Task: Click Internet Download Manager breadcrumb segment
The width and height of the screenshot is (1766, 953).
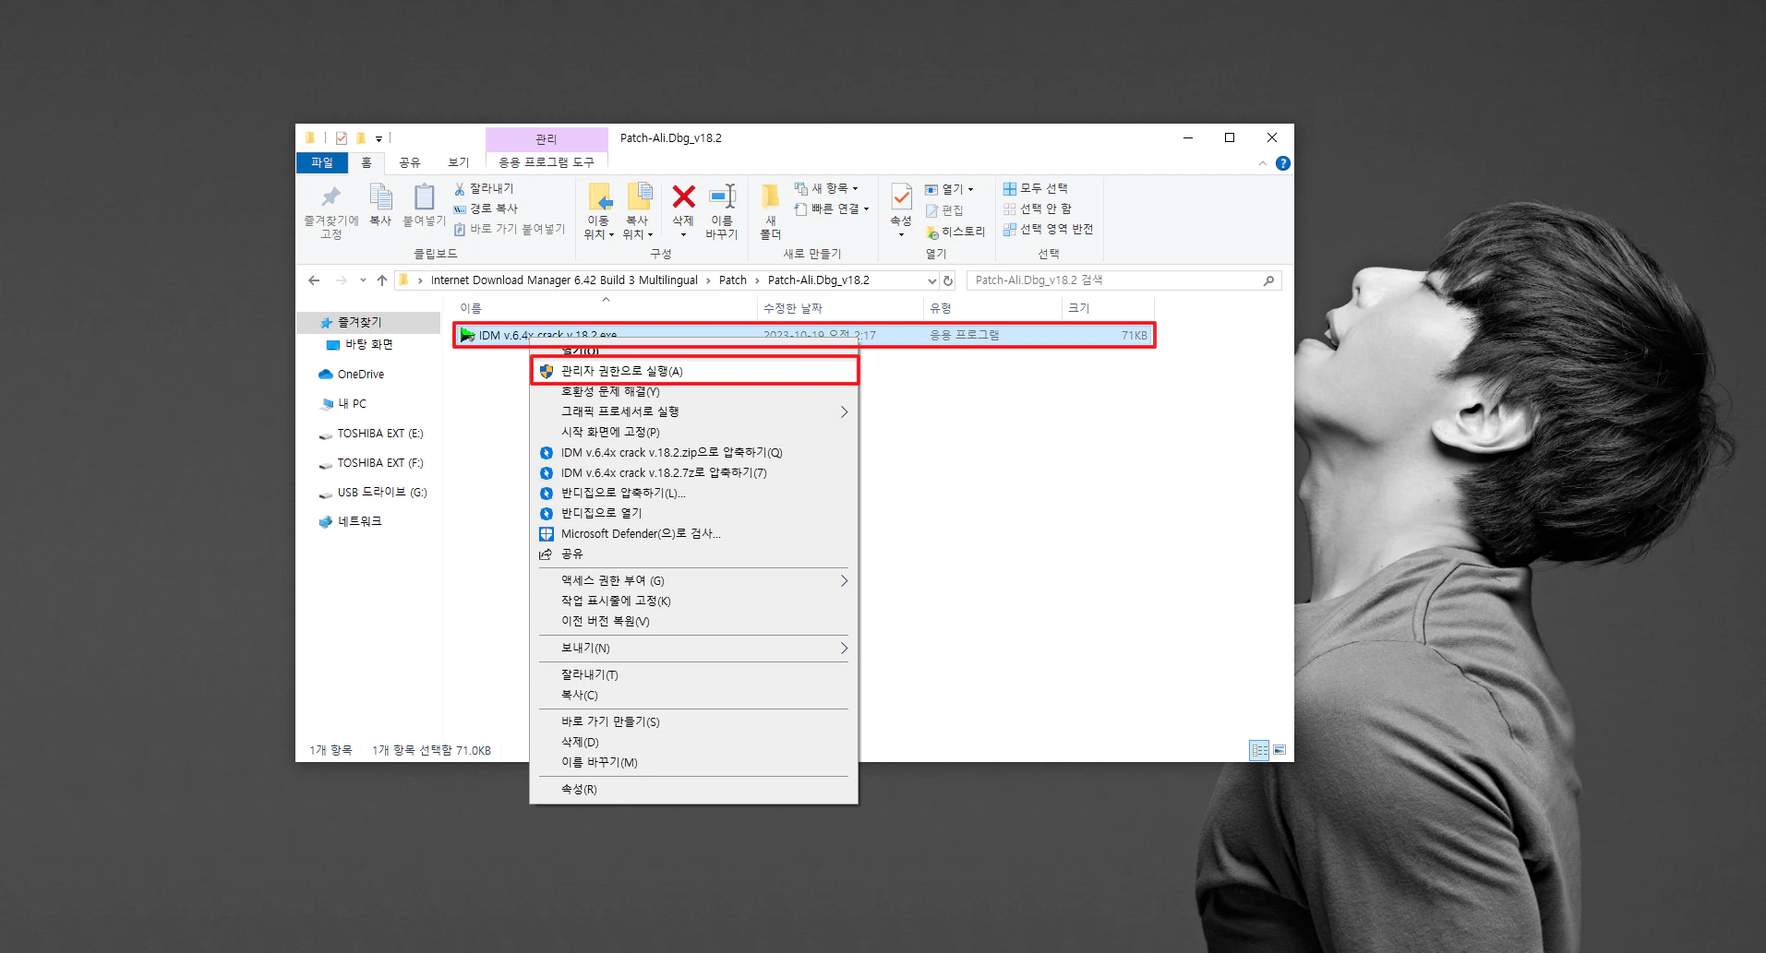Action: [x=564, y=280]
